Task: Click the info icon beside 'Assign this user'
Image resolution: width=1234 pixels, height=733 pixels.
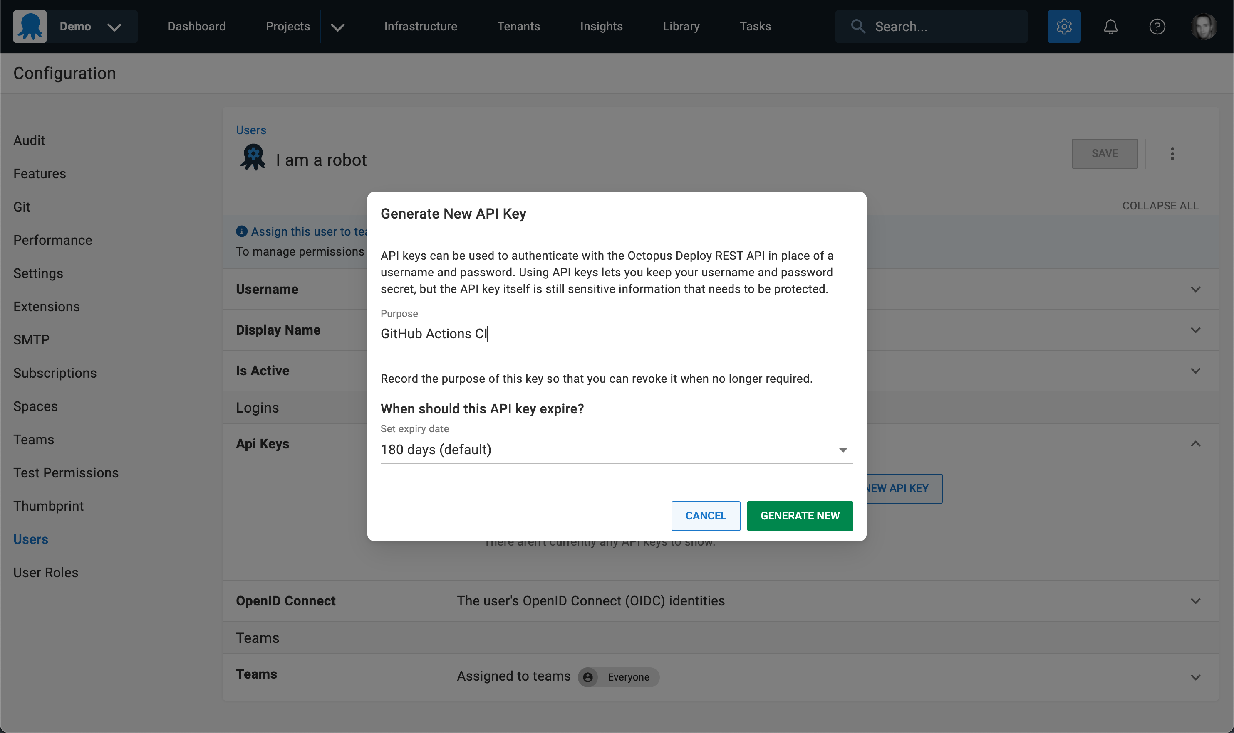Action: [241, 231]
